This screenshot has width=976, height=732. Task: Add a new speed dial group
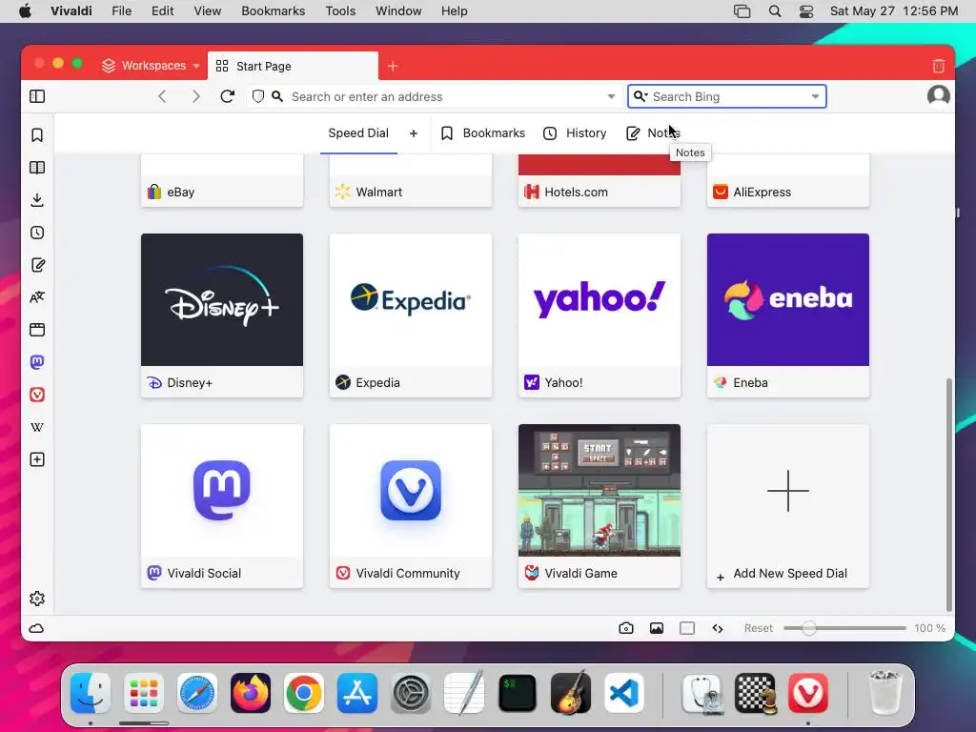[x=414, y=133]
